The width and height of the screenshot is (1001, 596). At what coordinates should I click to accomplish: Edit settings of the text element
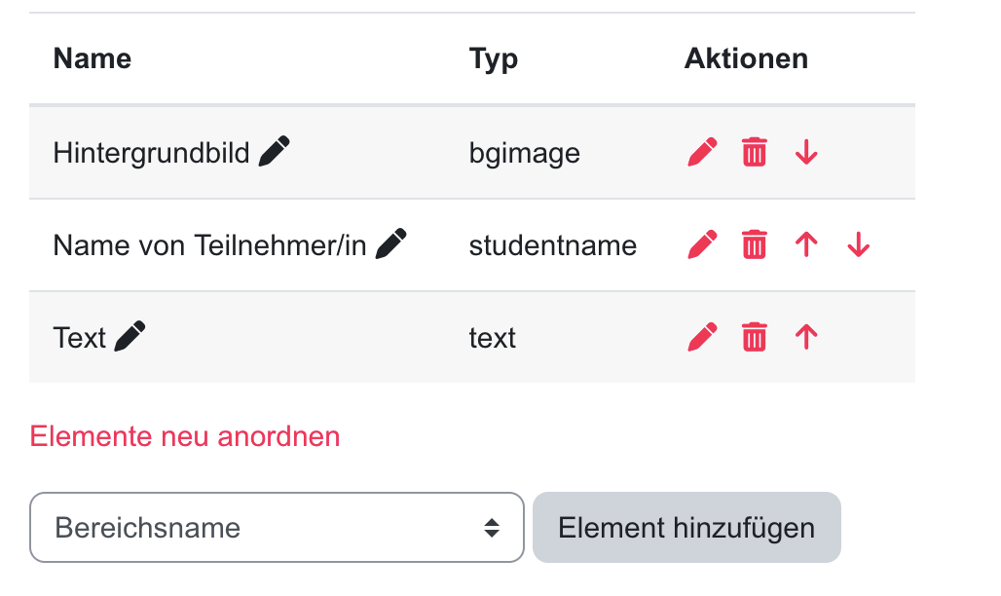coord(701,337)
